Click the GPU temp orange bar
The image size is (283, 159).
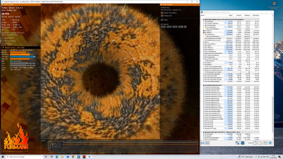click(x=18, y=52)
